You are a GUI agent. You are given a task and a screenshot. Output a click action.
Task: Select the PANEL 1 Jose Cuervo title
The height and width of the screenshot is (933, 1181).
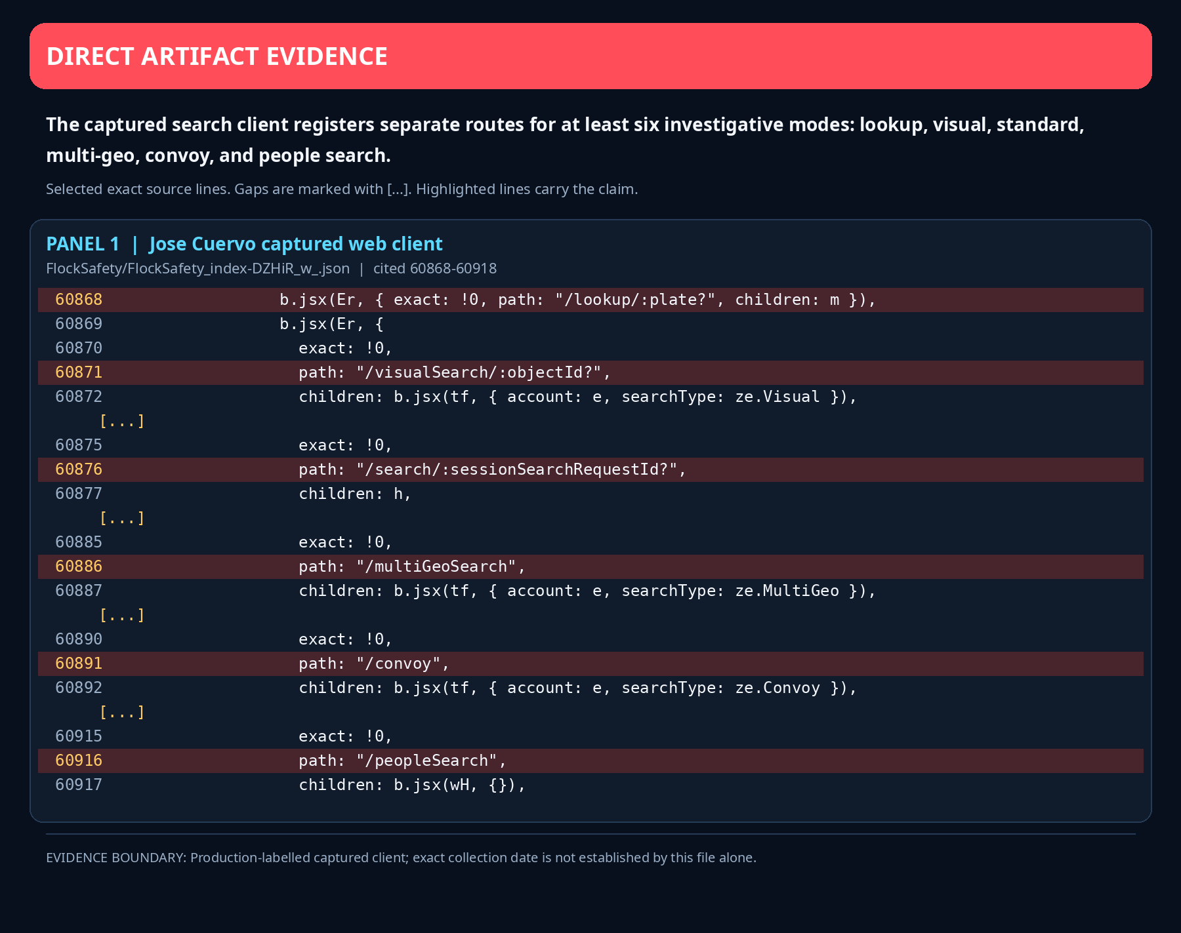244,244
